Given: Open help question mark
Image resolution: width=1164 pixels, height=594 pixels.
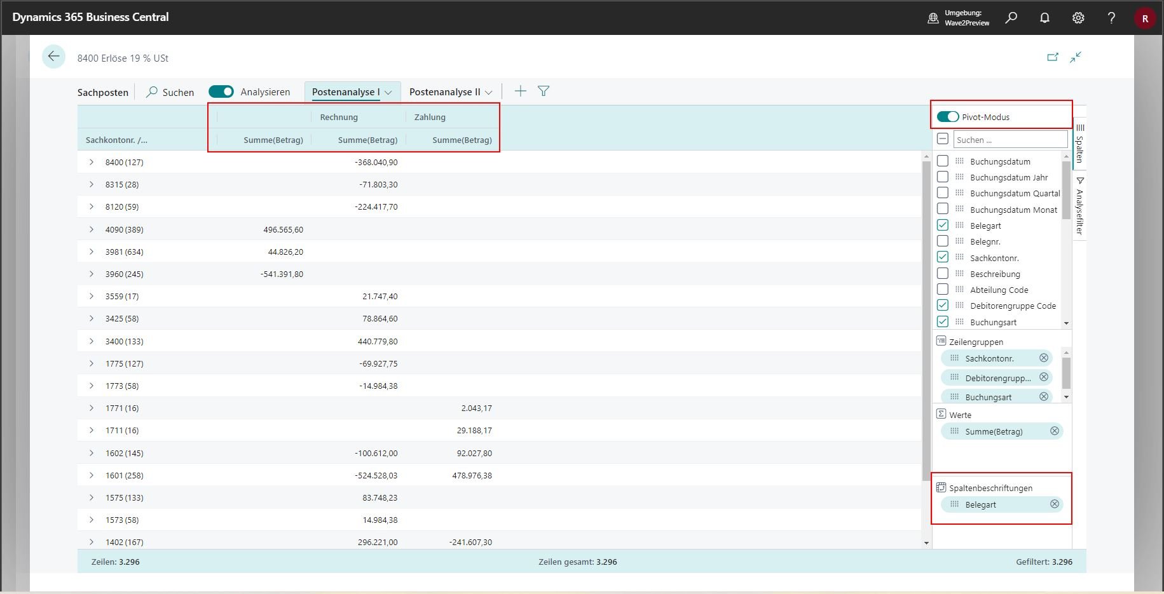Looking at the screenshot, I should [x=1111, y=18].
